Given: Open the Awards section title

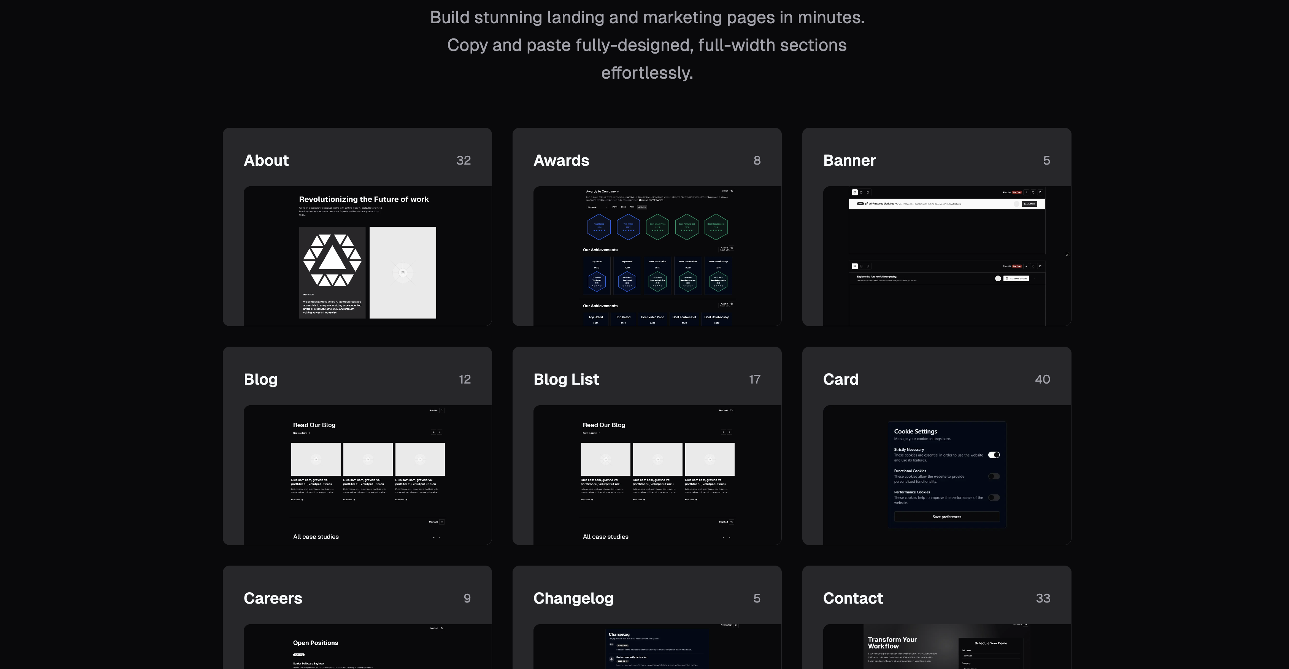Looking at the screenshot, I should [562, 160].
